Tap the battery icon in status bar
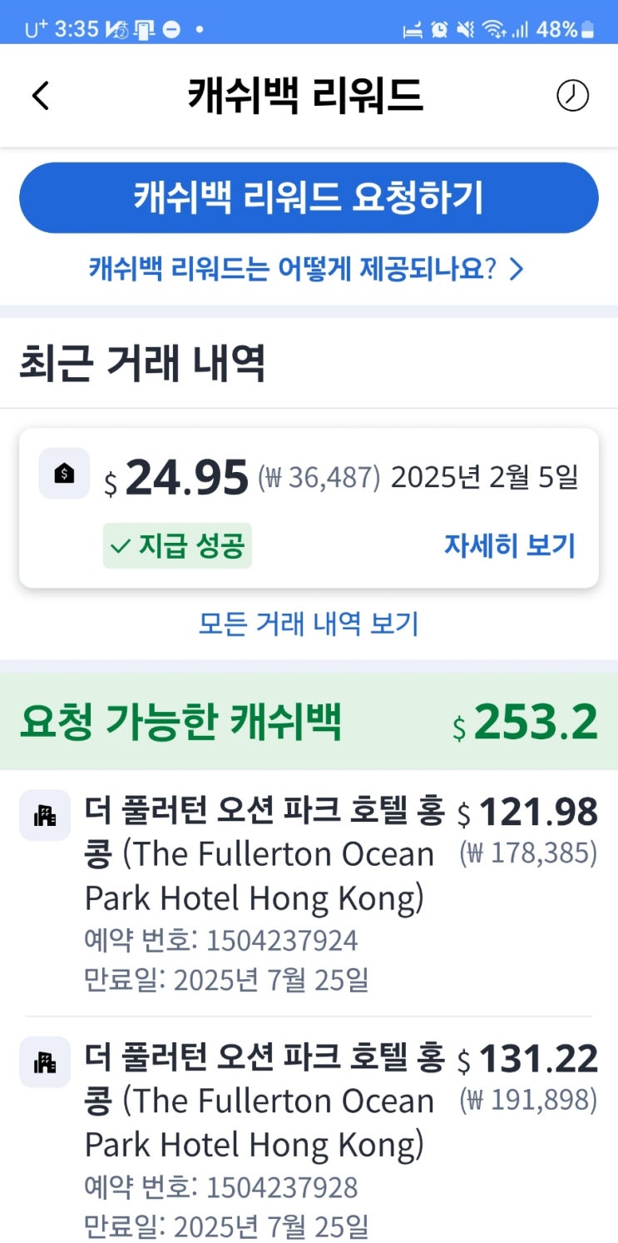 click(x=588, y=30)
